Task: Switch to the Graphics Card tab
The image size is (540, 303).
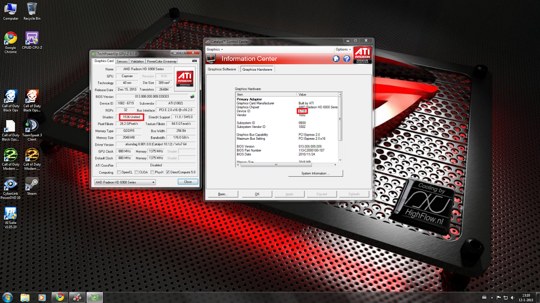Action: click(104, 61)
